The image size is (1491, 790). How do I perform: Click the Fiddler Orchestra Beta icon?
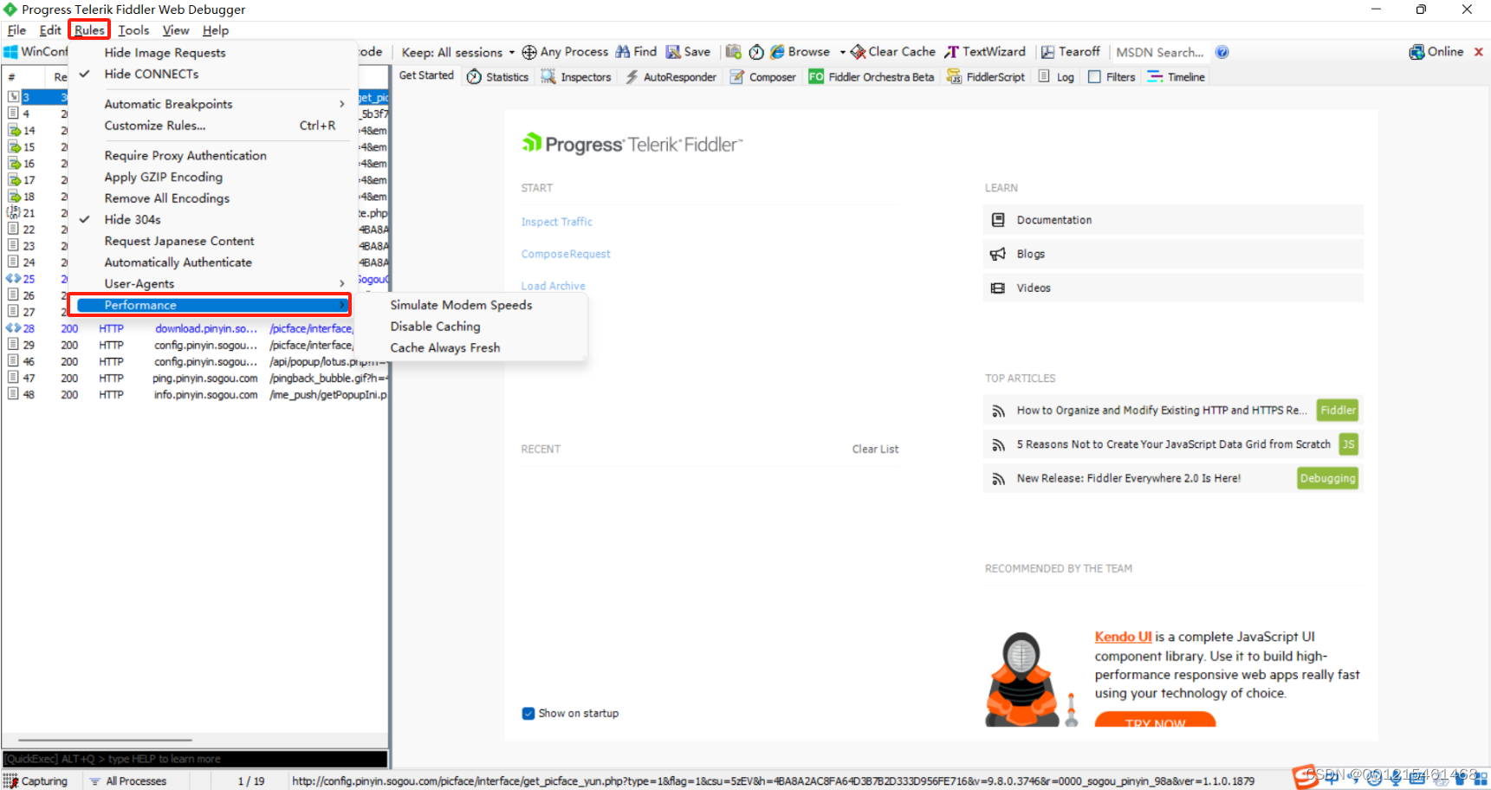click(x=816, y=77)
